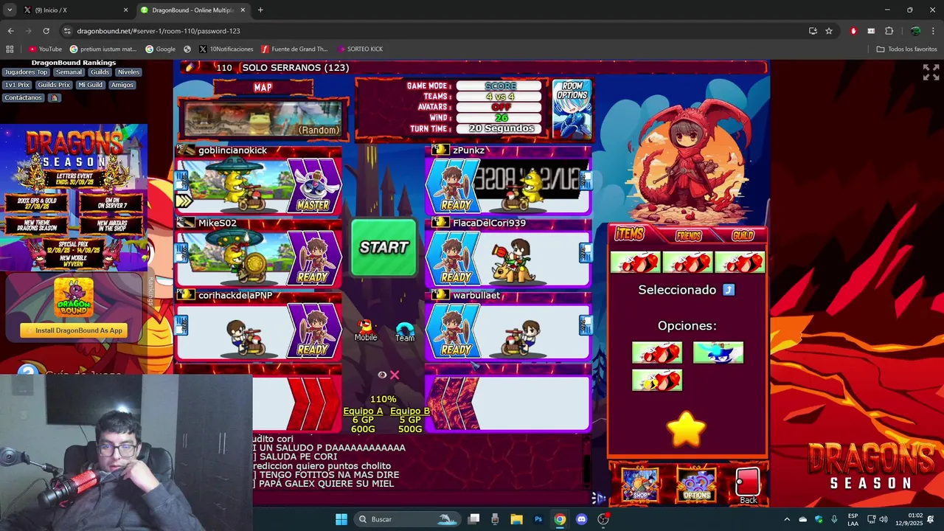This screenshot has width=944, height=531.
Task: Select the Items tab
Action: tap(629, 234)
